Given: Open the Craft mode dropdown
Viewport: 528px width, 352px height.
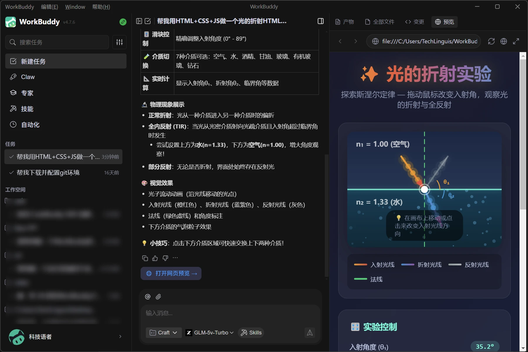Looking at the screenshot, I should (x=164, y=333).
